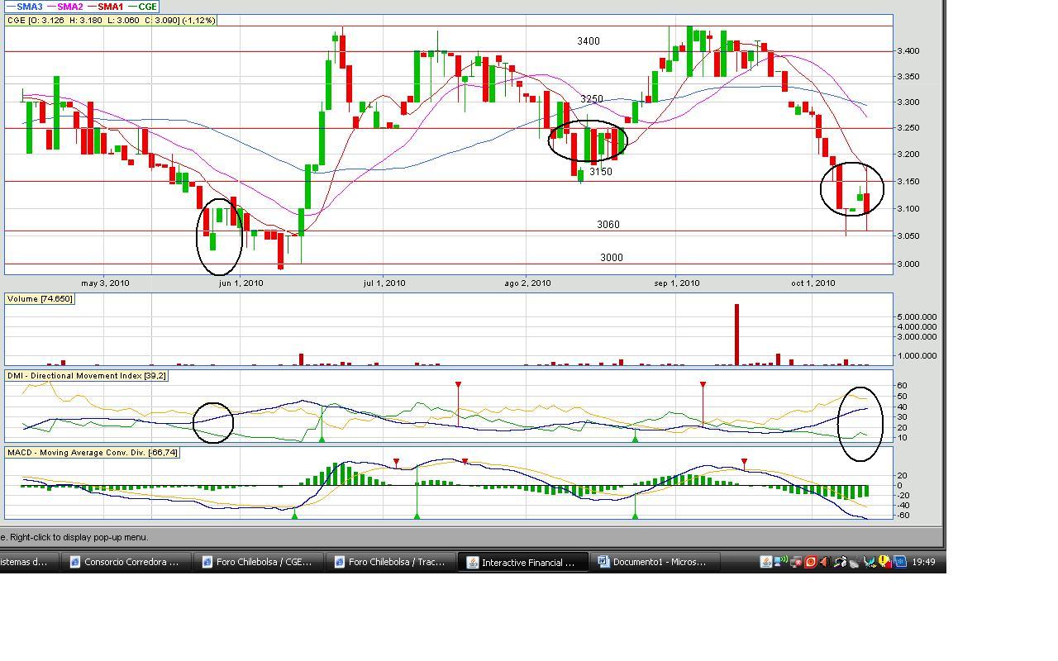The width and height of the screenshot is (1058, 661).
Task: Switch to the Consorcio Corredora taskbar window
Action: point(125,562)
